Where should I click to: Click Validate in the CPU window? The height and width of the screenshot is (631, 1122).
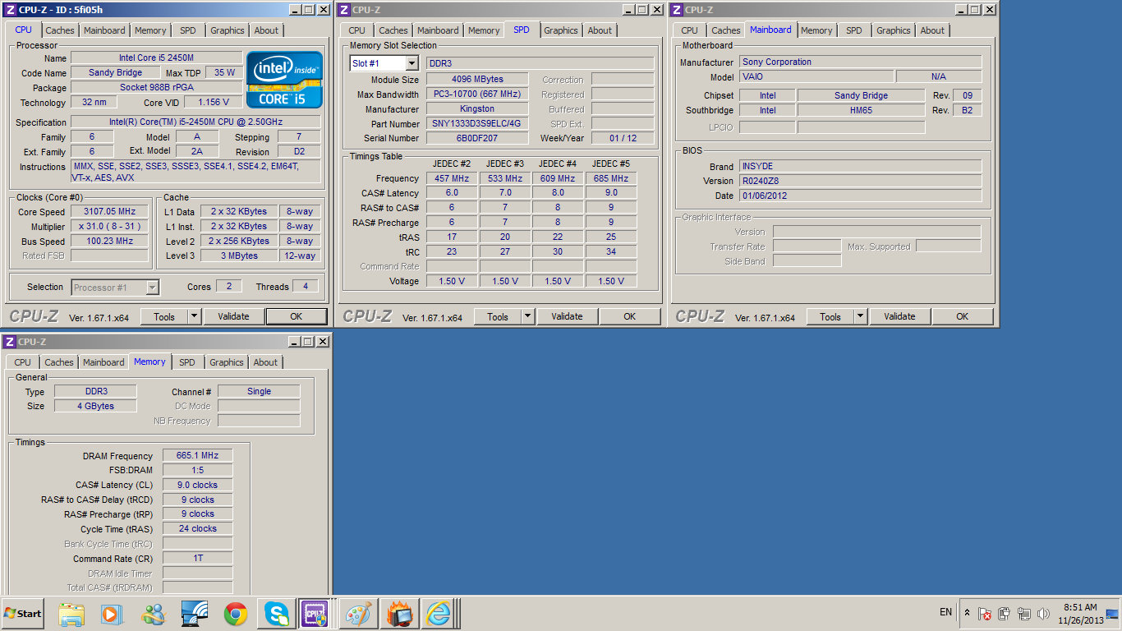(233, 316)
